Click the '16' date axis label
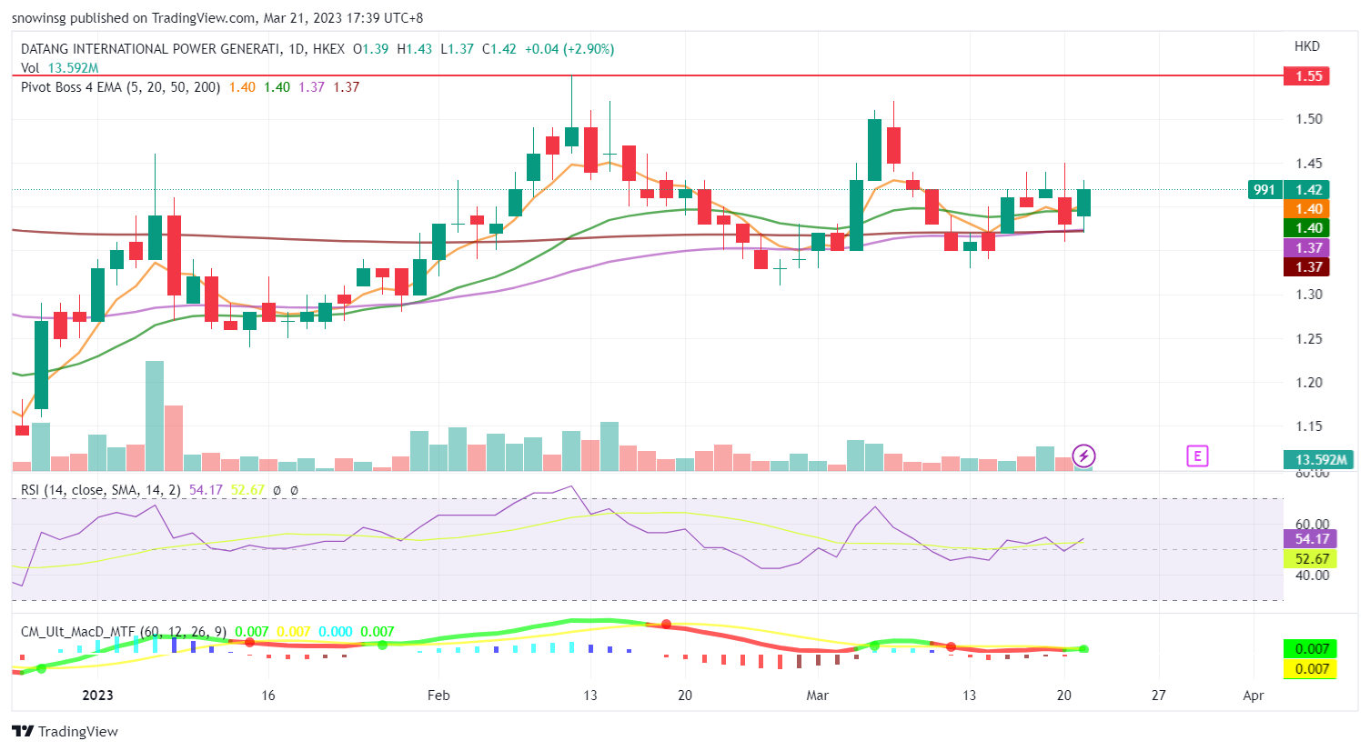1370x751 pixels. coord(267,696)
